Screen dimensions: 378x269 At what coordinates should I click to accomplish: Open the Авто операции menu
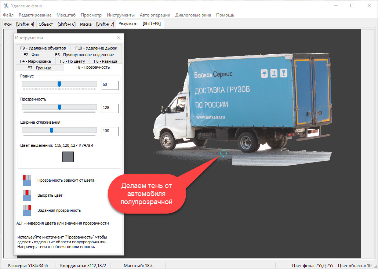tap(155, 15)
